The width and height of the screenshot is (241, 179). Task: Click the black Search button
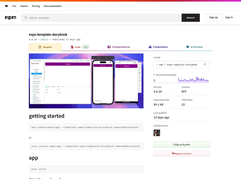[191, 17]
